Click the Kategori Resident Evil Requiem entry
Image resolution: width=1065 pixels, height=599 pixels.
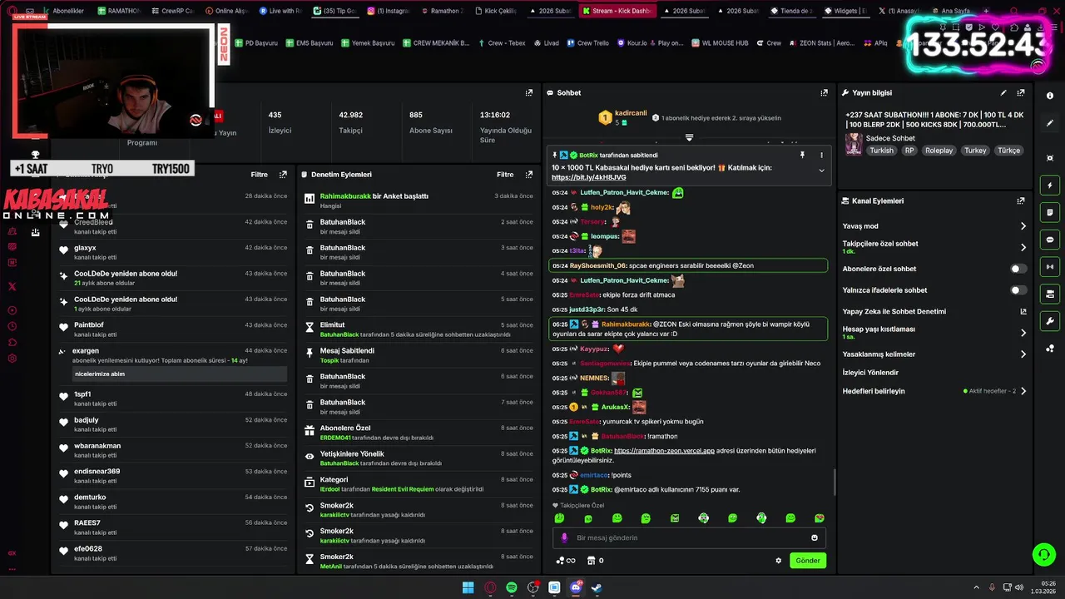tap(419, 484)
